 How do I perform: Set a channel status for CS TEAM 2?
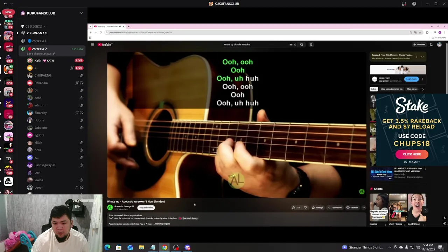click(x=41, y=54)
